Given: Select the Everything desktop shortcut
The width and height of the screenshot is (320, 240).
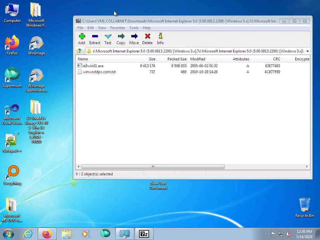Looking at the screenshot, I should click(x=12, y=175).
